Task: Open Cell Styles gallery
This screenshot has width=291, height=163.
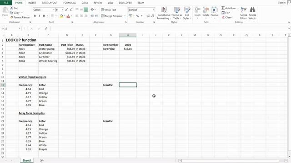Action: click(x=187, y=13)
